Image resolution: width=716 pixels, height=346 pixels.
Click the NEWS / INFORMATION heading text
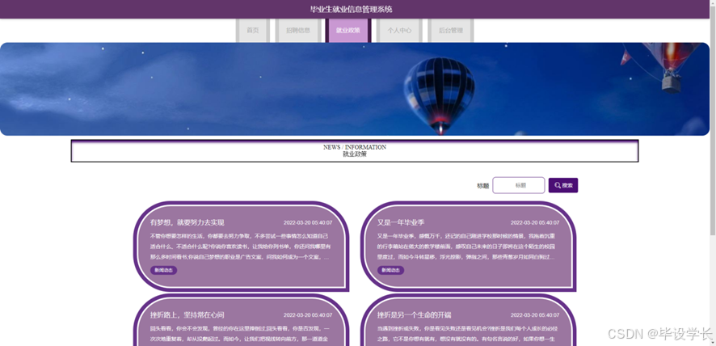tap(355, 147)
